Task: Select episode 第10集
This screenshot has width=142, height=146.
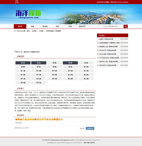Action: pyautogui.click(x=86, y=67)
